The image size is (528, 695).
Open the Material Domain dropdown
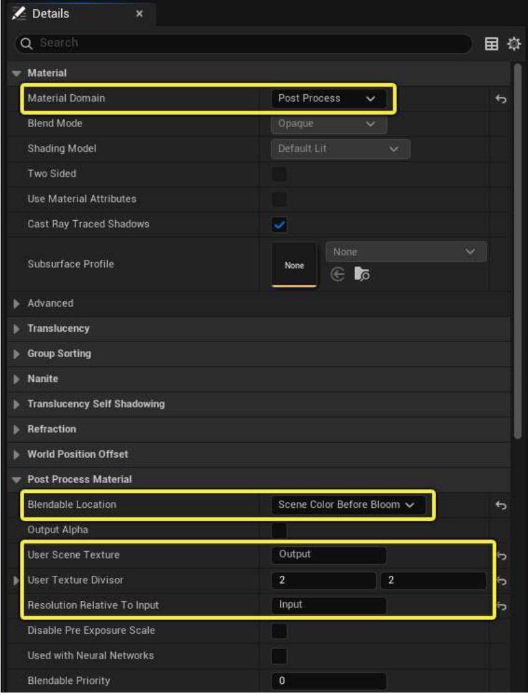[328, 99]
